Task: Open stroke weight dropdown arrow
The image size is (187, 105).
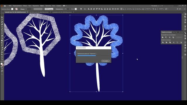Action: click(32, 9)
